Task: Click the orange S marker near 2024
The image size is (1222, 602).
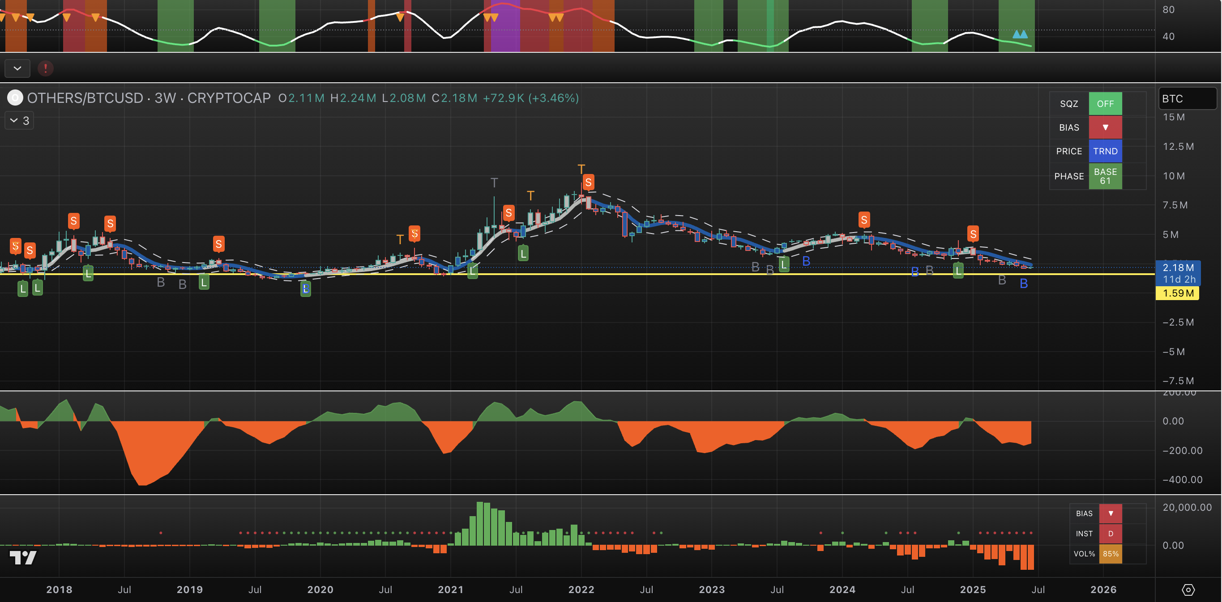Action: pos(864,220)
